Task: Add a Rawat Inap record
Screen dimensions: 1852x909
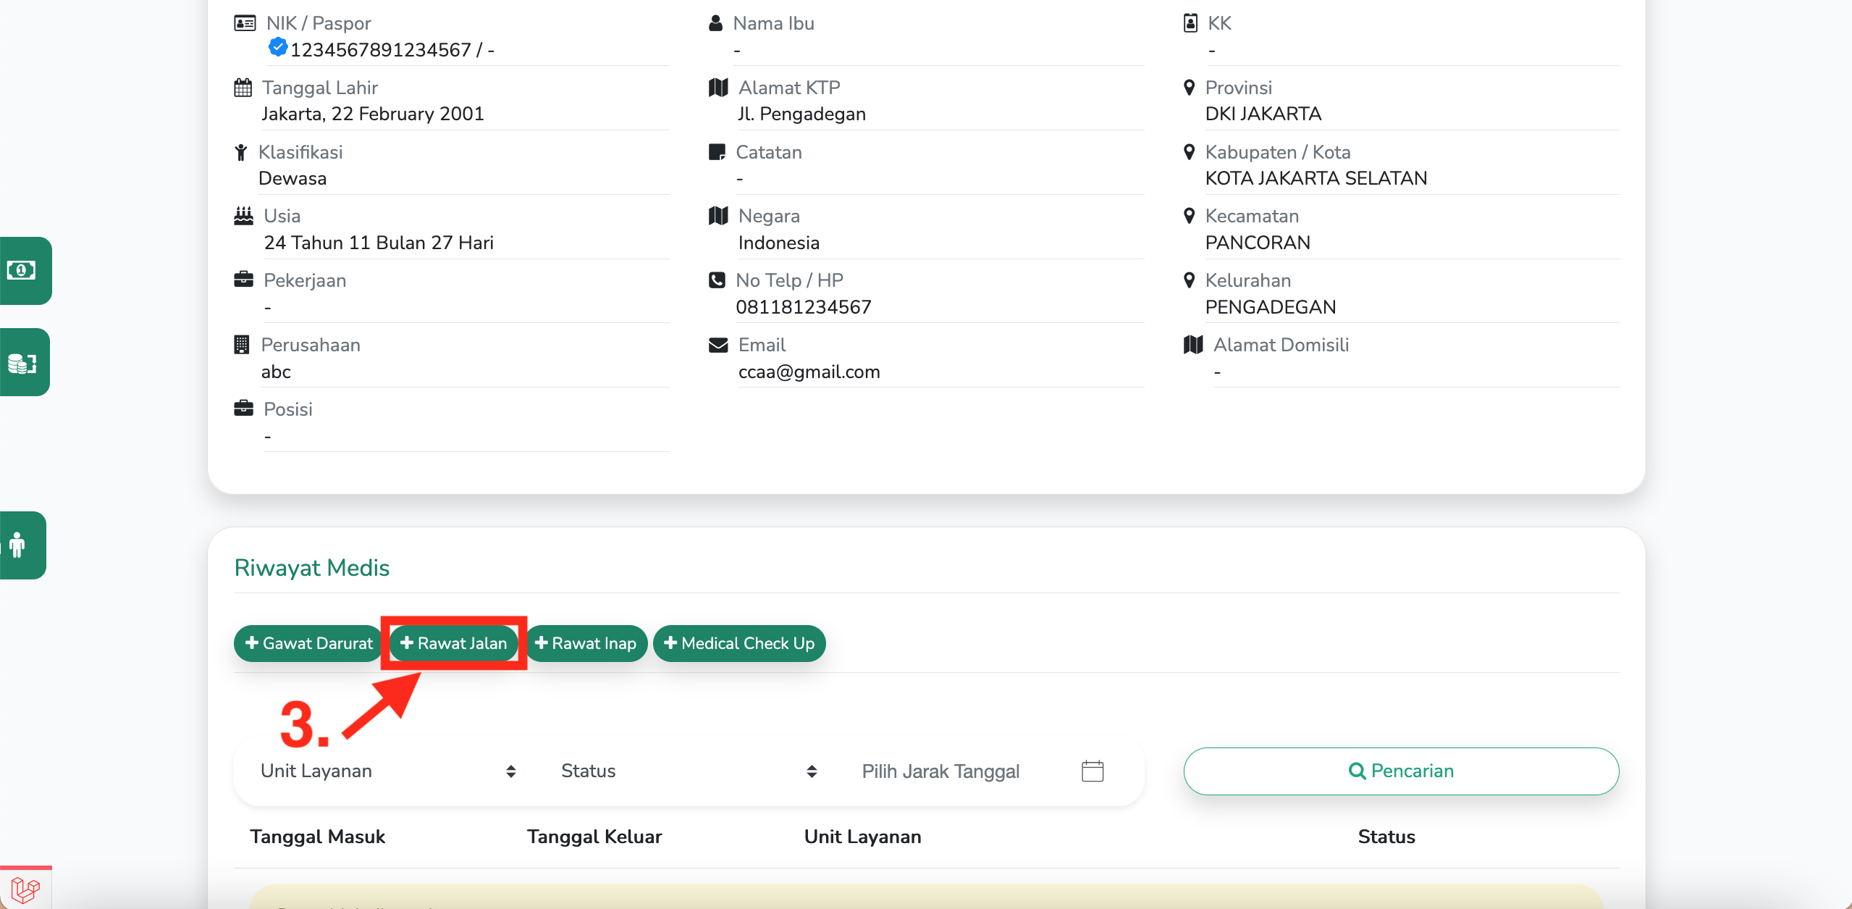Action: [x=585, y=643]
